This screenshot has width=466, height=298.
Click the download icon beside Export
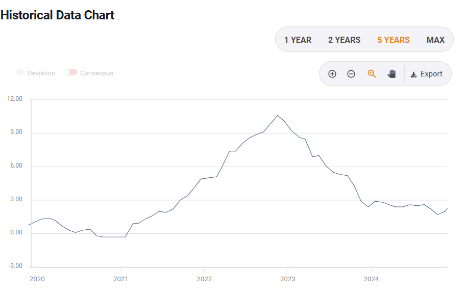pos(413,74)
